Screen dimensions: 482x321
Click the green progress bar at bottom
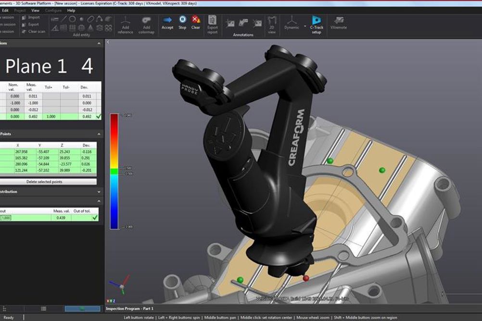82,309
